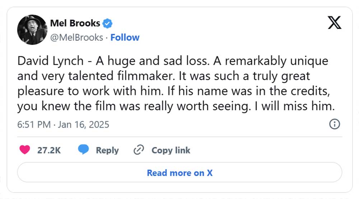Open the circled info icon
The width and height of the screenshot is (359, 199).
(335, 124)
